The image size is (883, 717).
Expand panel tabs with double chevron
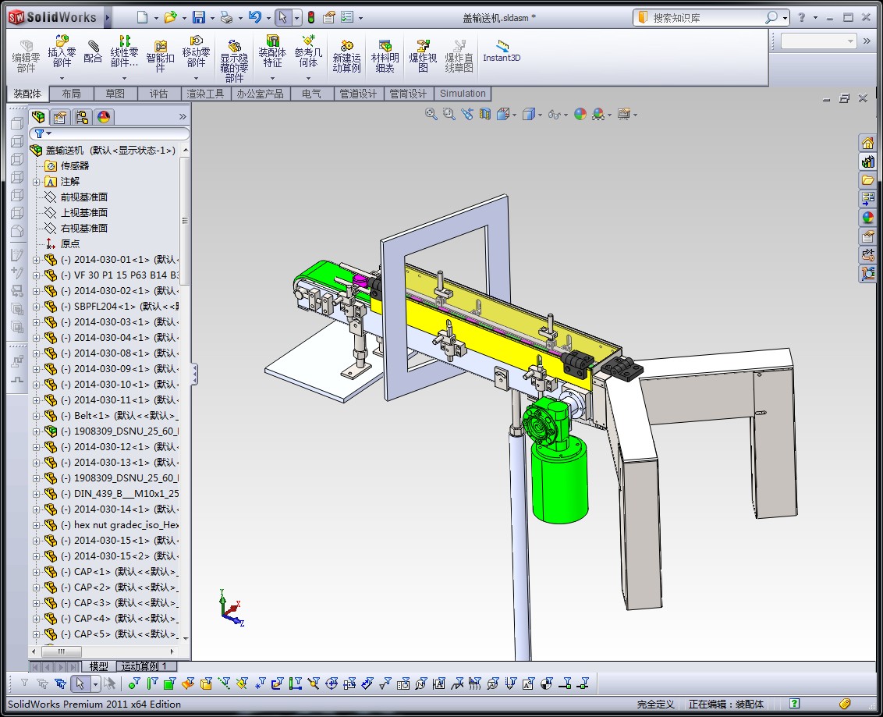(183, 116)
